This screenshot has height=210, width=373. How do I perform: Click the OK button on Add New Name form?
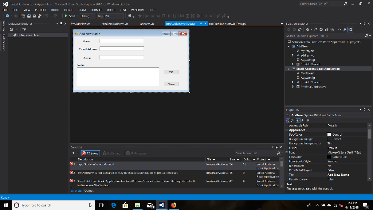tap(171, 72)
